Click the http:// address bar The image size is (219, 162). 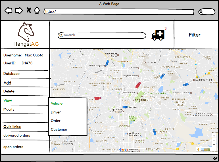pos(119,12)
